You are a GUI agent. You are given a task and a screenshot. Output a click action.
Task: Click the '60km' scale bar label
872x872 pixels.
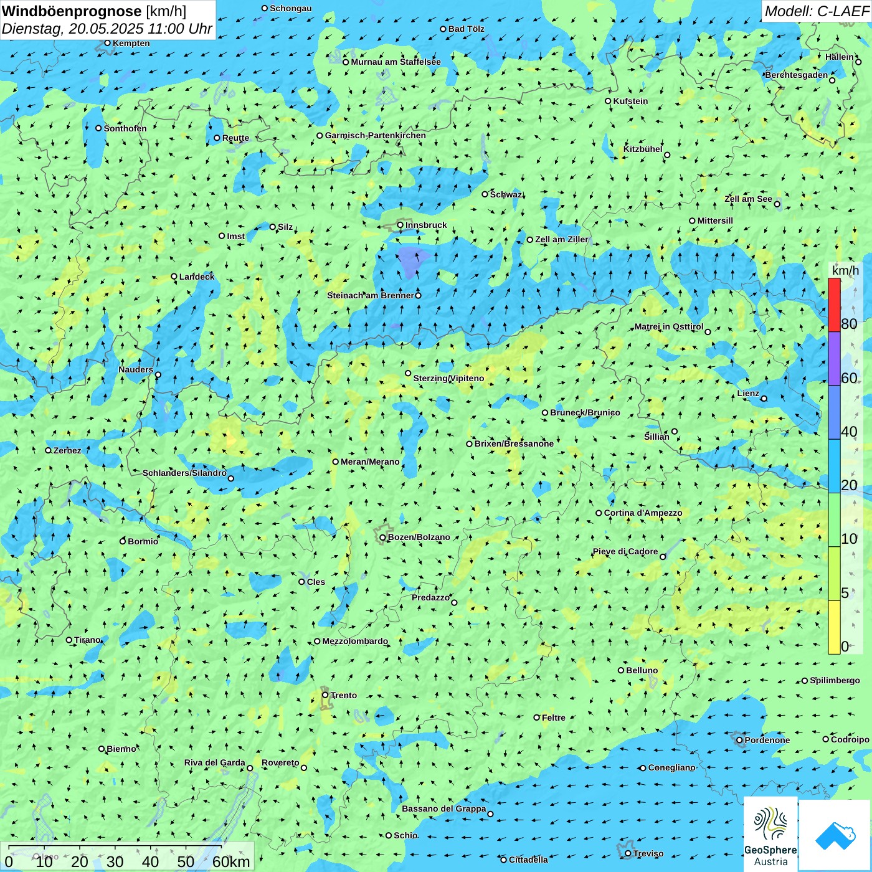pos(231,861)
